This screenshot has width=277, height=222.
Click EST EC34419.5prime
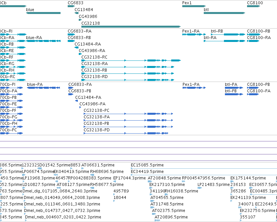click(x=147, y=172)
